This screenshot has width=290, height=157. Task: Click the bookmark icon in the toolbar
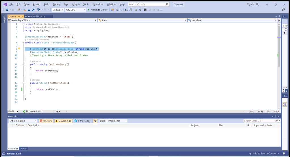(145, 10)
